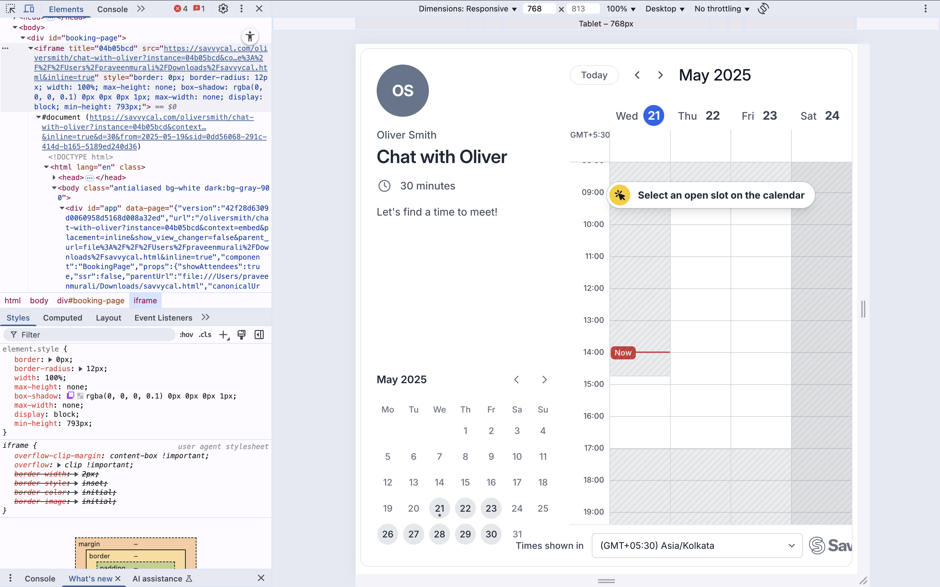Close the bottom drawer

[x=261, y=578]
